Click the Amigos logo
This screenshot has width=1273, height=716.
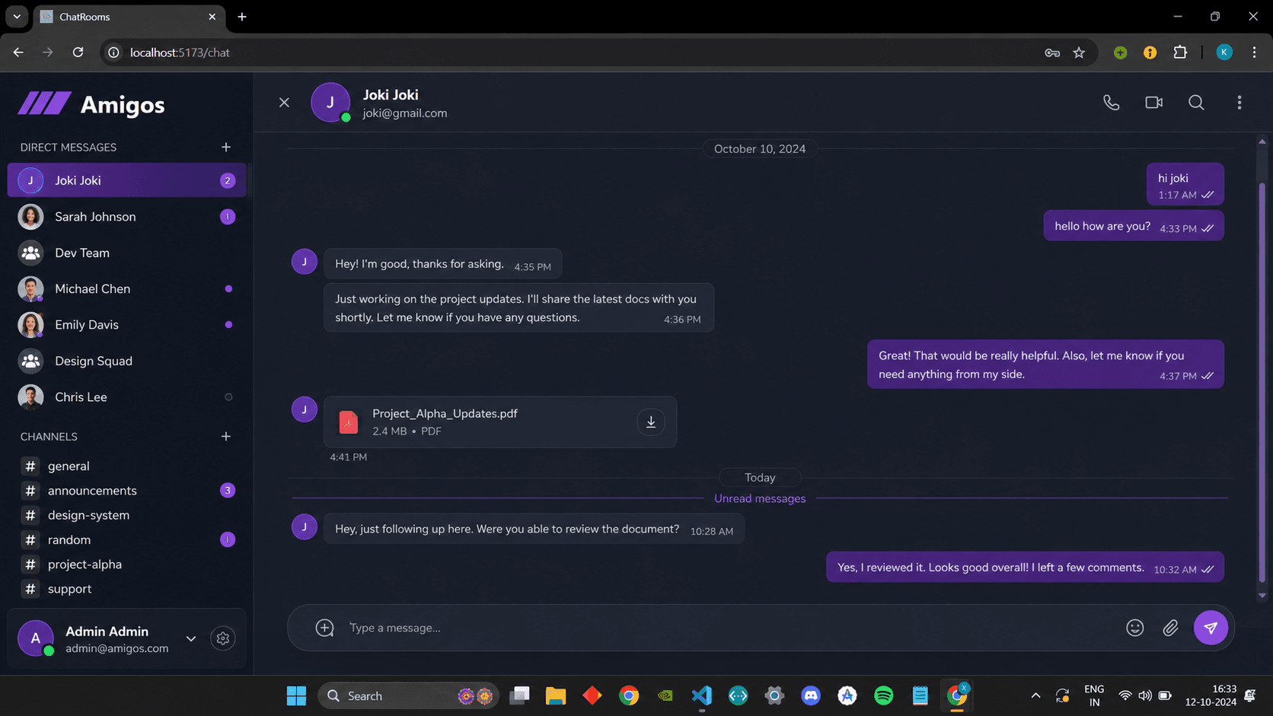point(91,104)
